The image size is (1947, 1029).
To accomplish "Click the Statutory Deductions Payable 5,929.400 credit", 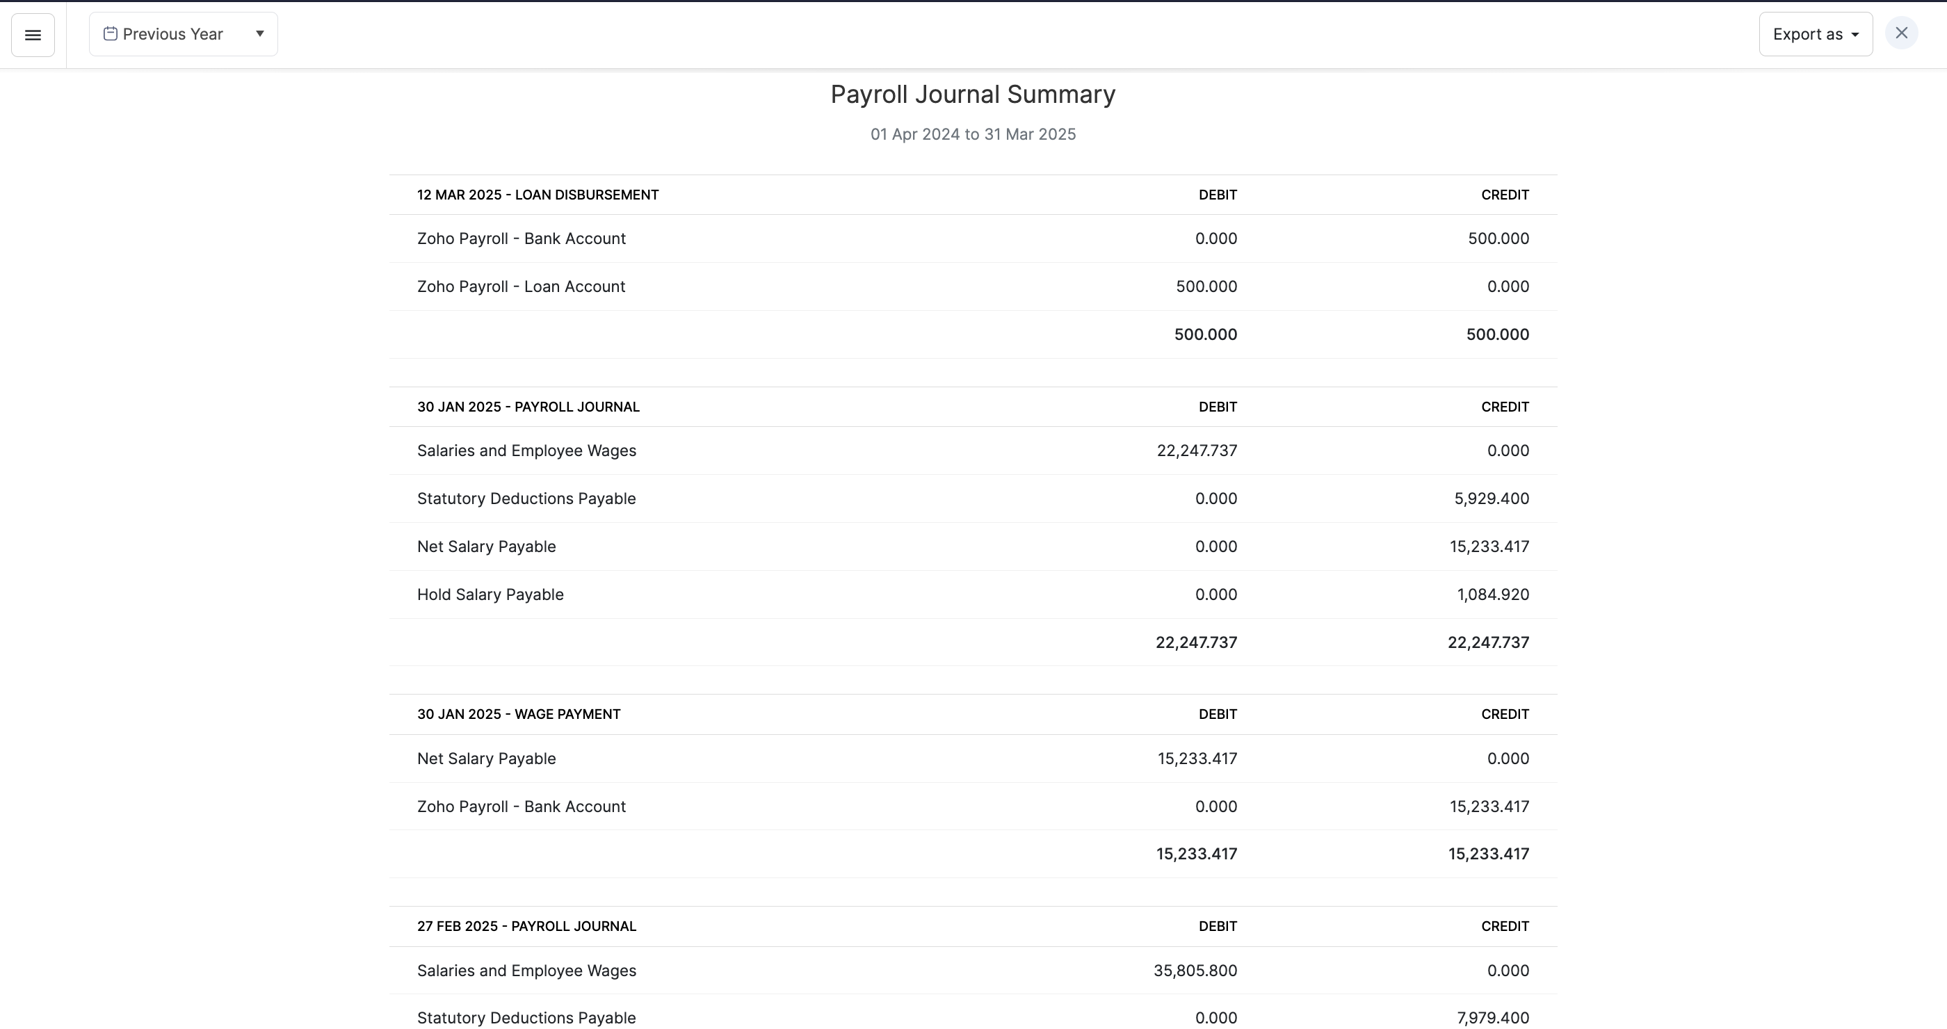I will (x=1490, y=499).
